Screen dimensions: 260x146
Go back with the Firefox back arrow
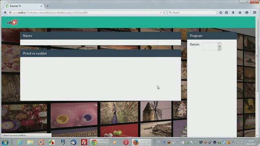[5, 13]
